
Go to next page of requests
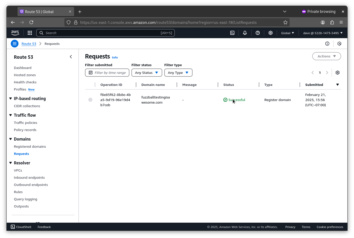coord(327,73)
